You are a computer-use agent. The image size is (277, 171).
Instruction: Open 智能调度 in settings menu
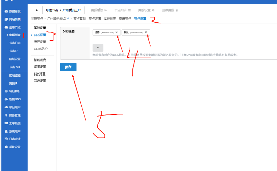[40, 60]
